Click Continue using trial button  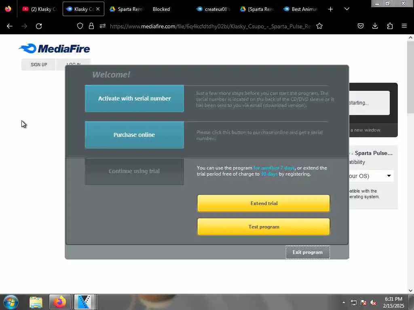coord(134,171)
